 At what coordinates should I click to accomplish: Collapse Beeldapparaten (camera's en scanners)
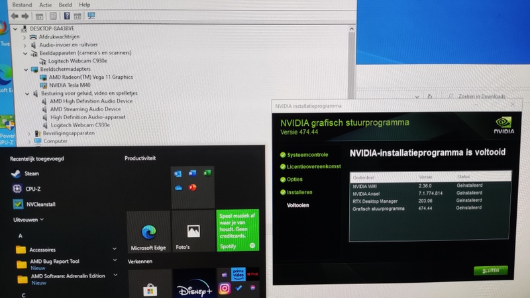(25, 53)
